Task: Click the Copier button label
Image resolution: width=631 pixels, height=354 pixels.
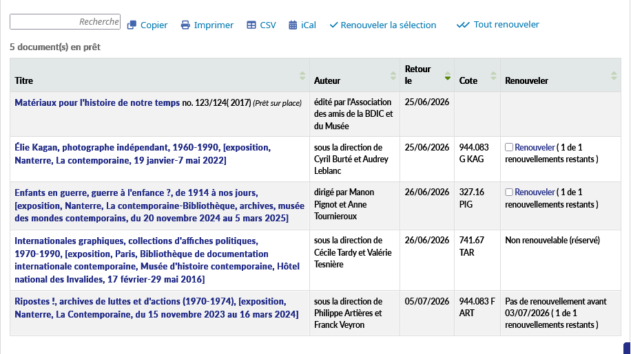Action: click(154, 25)
